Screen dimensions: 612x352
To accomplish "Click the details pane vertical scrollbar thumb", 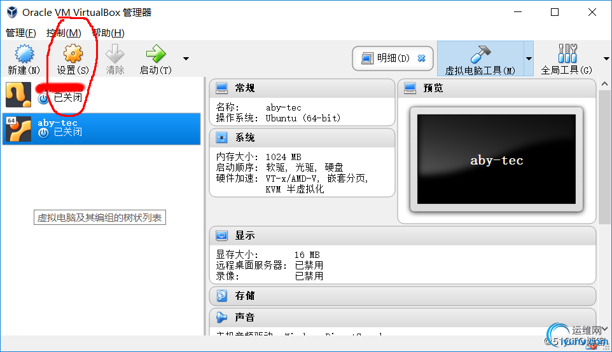I will click(604, 157).
